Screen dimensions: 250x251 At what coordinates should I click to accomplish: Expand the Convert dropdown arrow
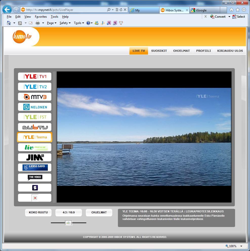229,17
